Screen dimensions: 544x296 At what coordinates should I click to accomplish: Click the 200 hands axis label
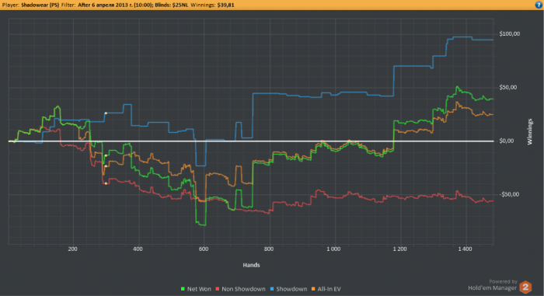pos(73,249)
